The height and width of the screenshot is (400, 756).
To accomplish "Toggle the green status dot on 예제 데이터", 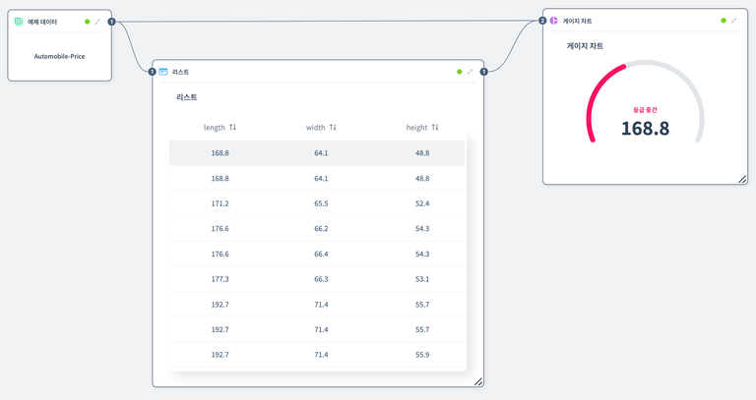I will click(x=87, y=21).
